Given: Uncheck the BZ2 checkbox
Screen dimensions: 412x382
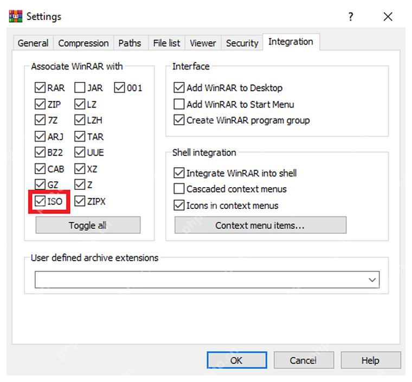Looking at the screenshot, I should pos(40,152).
